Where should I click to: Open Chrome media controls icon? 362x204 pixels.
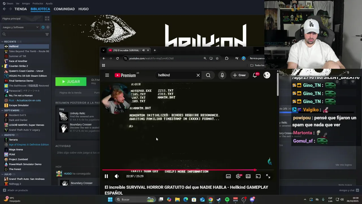[x=237, y=58]
